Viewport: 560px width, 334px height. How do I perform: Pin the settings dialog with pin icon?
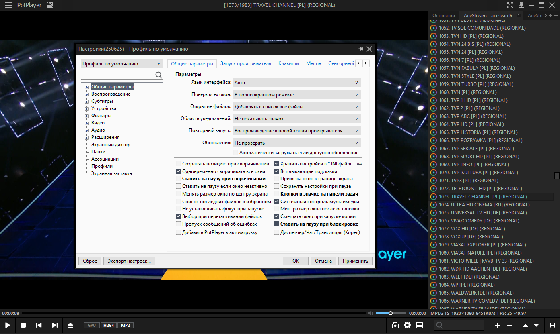pyautogui.click(x=360, y=49)
